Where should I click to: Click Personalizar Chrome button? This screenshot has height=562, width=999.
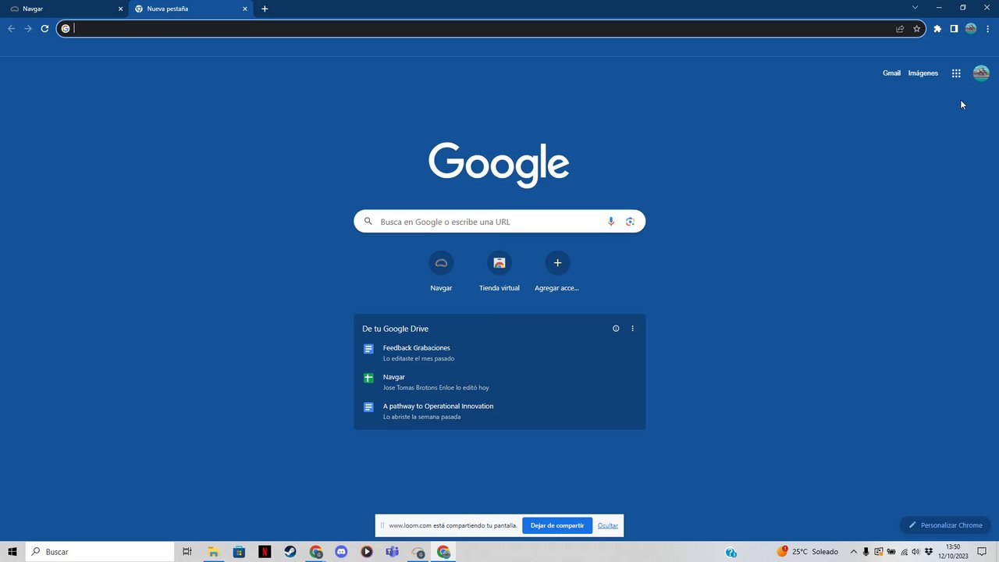(945, 525)
